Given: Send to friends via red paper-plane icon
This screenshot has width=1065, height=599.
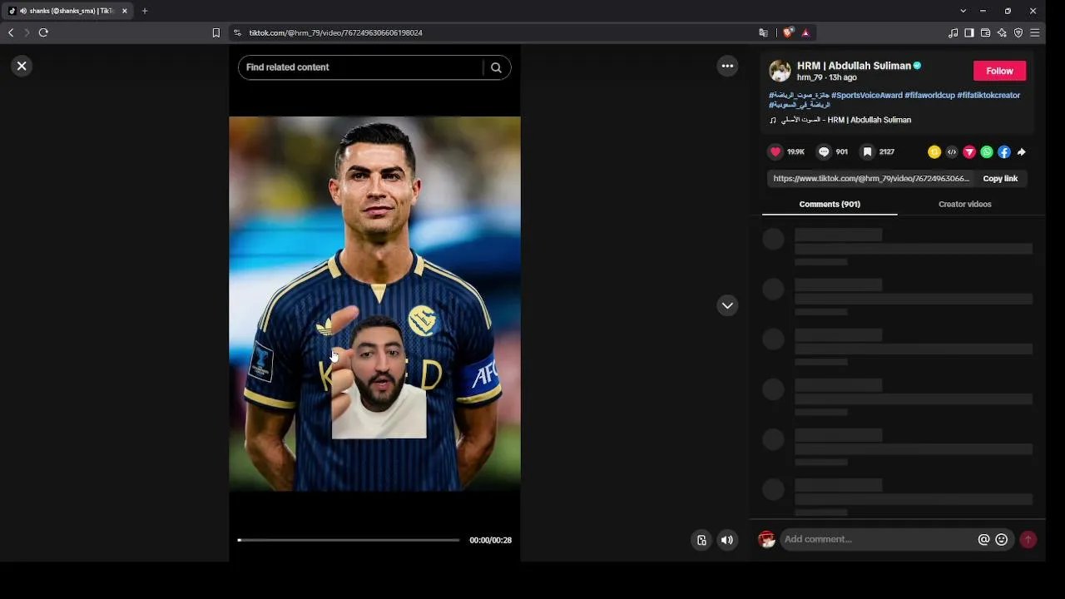Looking at the screenshot, I should click(969, 152).
